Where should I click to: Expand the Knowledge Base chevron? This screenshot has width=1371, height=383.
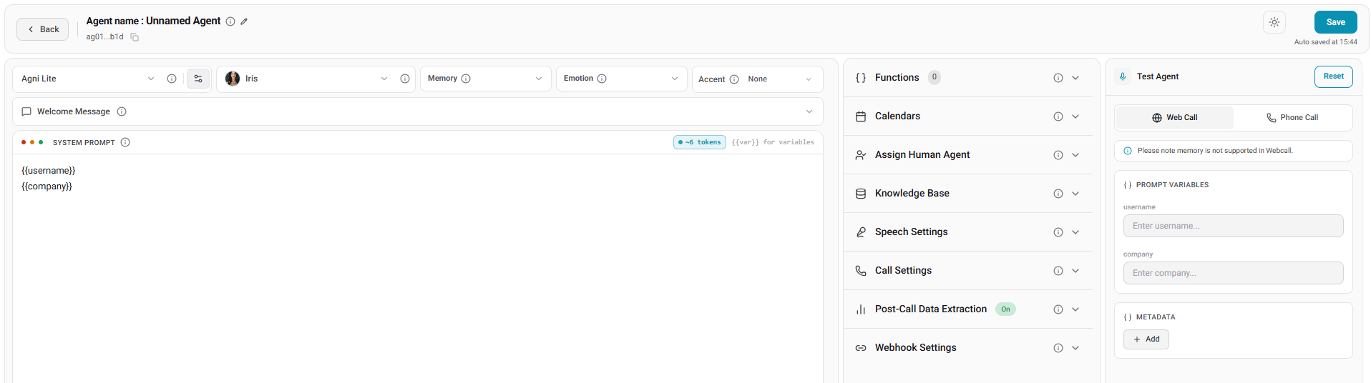tap(1075, 194)
